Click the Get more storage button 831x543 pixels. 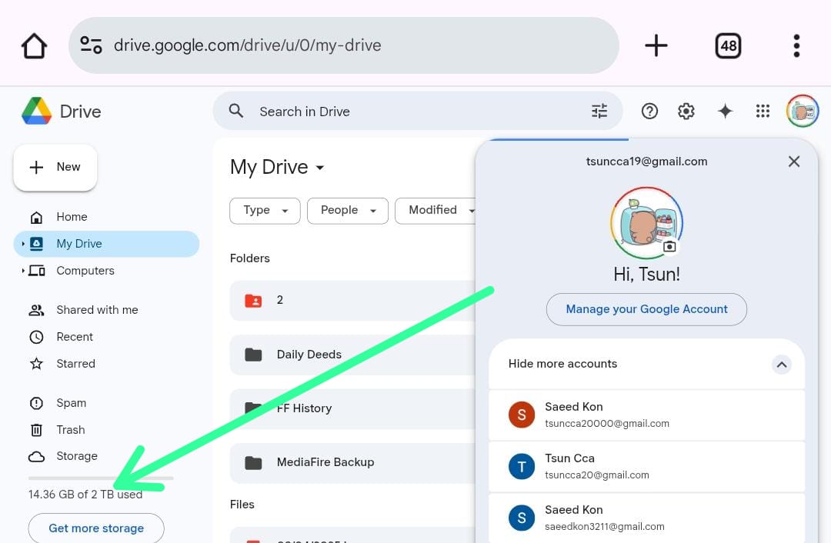point(96,528)
